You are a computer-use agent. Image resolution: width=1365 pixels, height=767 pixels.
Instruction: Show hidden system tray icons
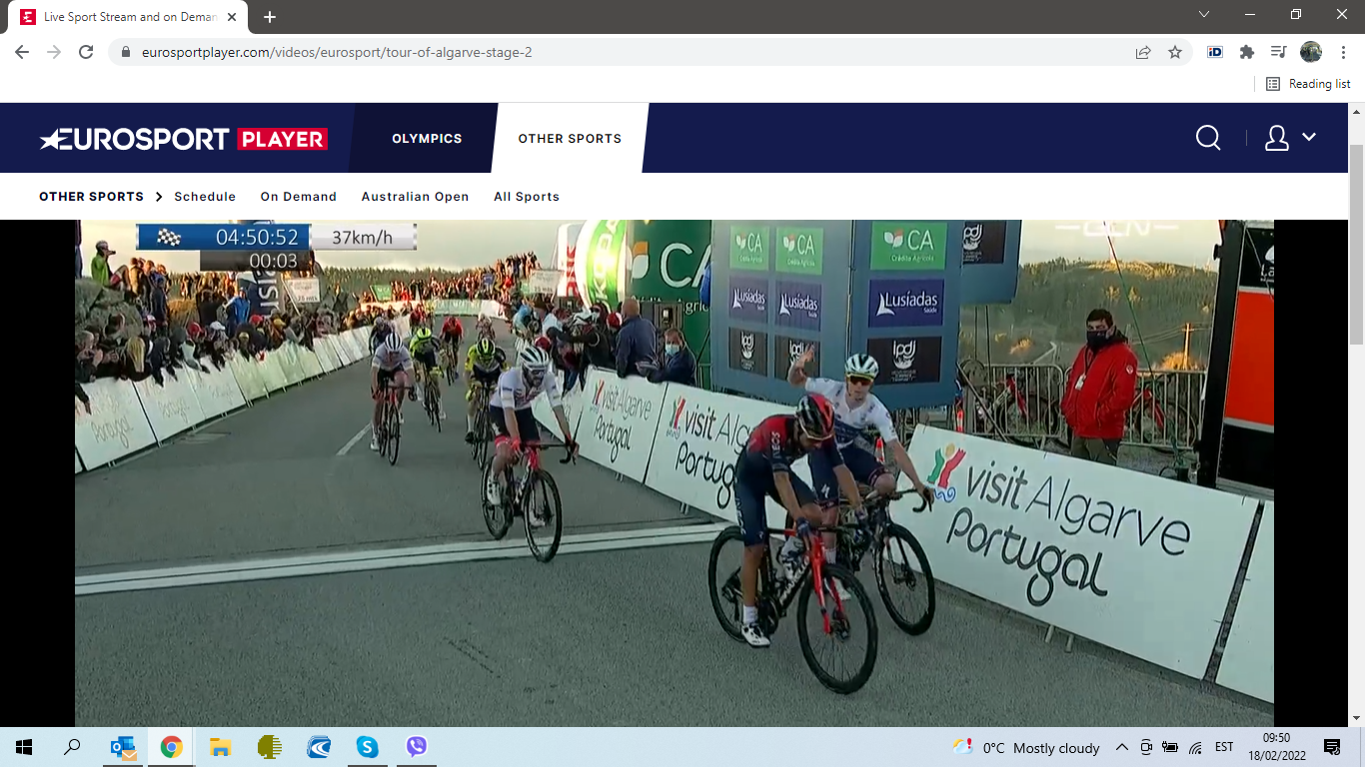click(1121, 747)
